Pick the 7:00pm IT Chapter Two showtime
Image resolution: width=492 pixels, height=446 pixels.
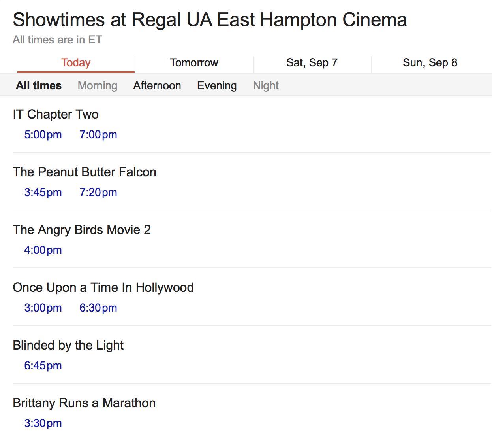[x=98, y=135]
